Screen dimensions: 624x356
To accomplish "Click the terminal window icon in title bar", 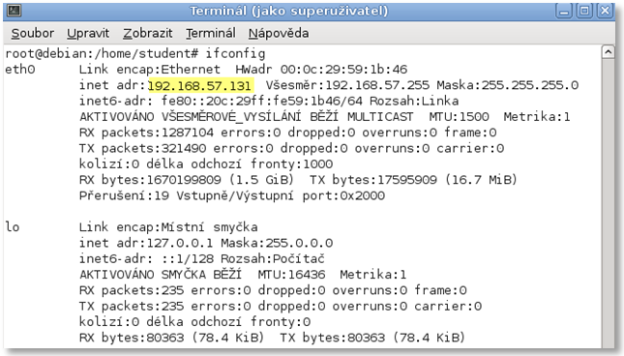I will click(x=15, y=11).
